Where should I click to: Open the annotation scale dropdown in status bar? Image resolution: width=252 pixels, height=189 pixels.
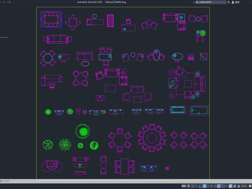(244, 186)
